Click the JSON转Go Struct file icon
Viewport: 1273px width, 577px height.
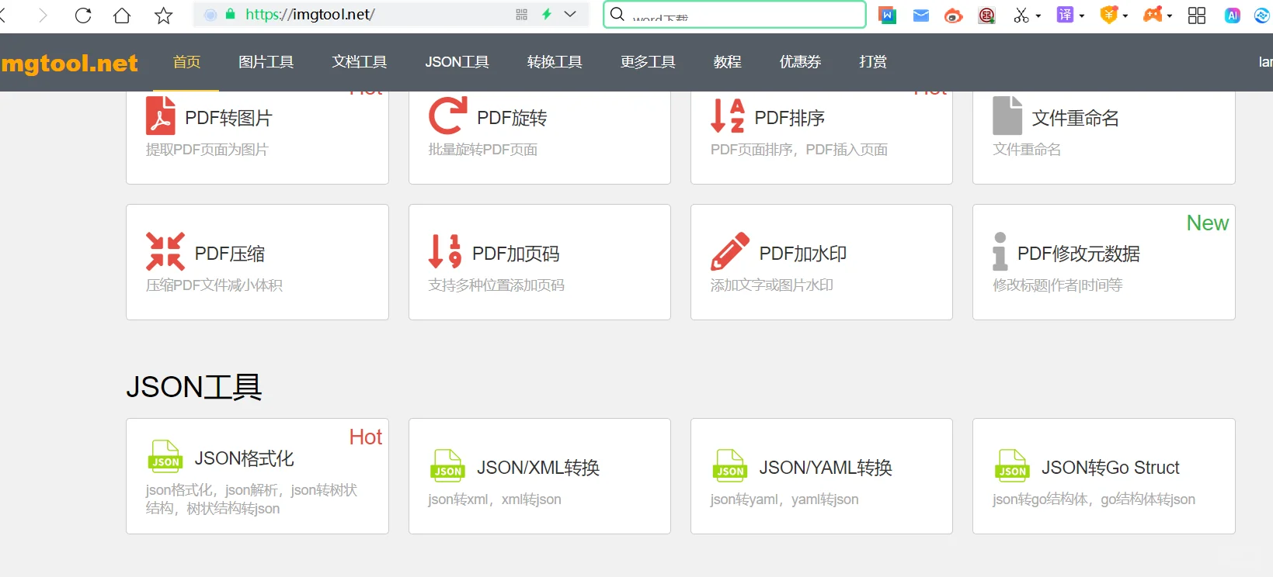pyautogui.click(x=1012, y=466)
